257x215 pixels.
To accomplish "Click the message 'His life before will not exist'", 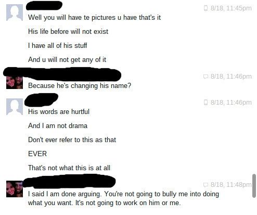I will (68, 32).
